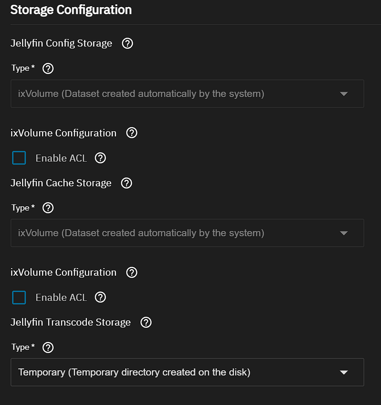Click help icon next to Cache Enable ACL
The image size is (381, 405).
click(100, 298)
